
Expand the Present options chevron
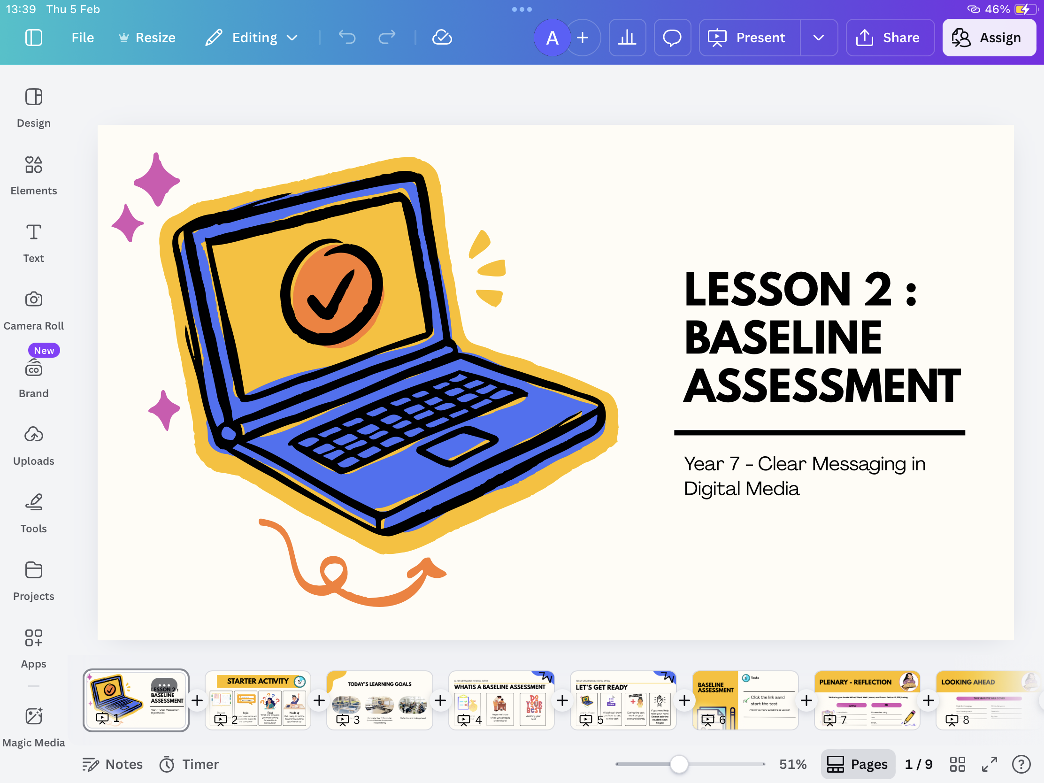click(x=818, y=37)
